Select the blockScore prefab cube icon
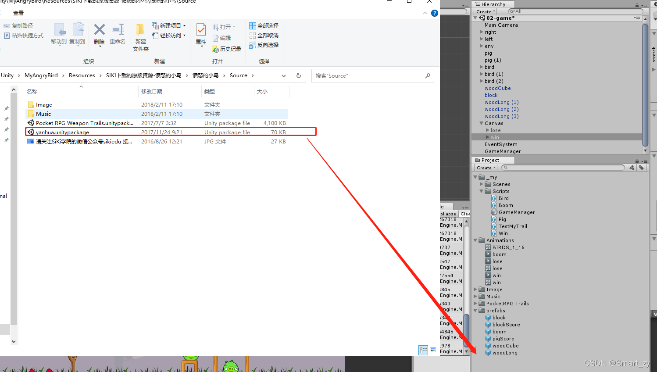 488,325
